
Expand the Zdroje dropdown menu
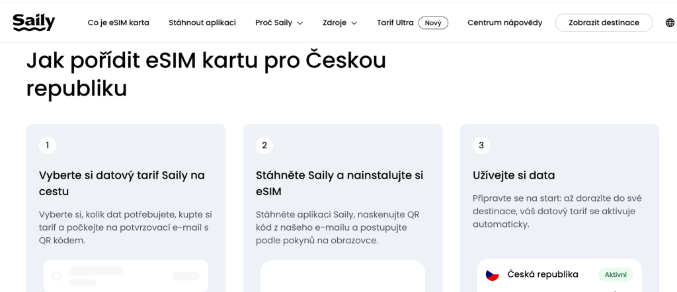pyautogui.click(x=340, y=23)
